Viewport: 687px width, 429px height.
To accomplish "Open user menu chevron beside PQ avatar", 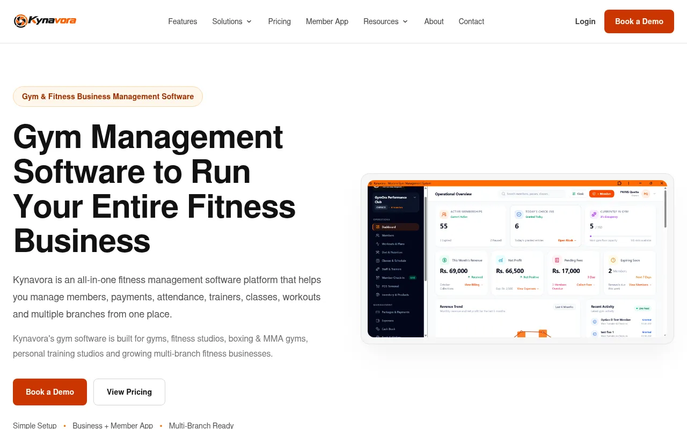I will coord(655,194).
